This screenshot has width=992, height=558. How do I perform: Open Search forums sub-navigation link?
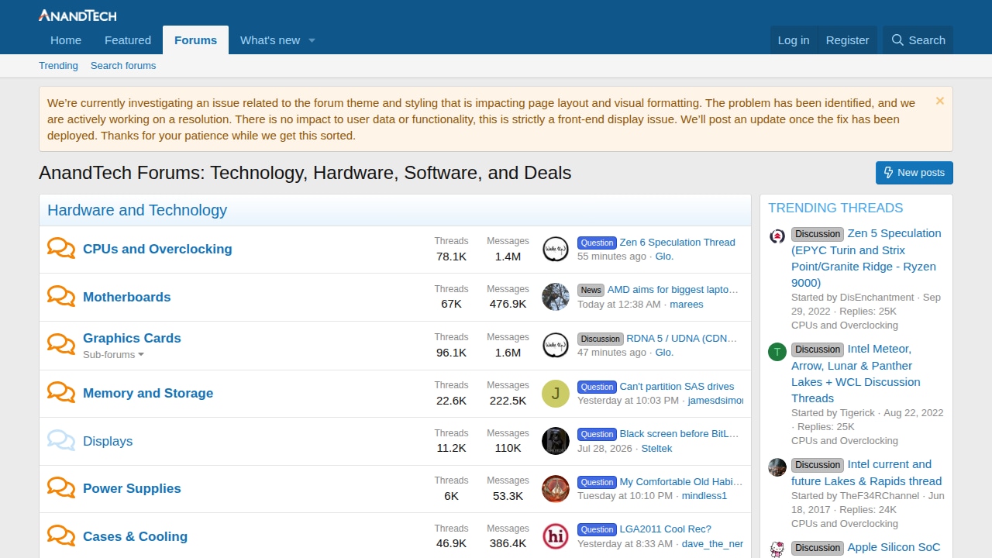123,66
